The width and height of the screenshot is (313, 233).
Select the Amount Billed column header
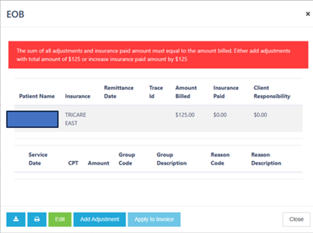click(x=186, y=92)
